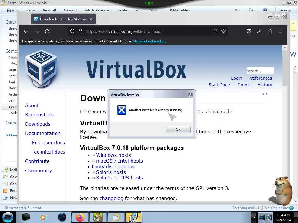Close the VirtualBox Installer dialog

[190, 95]
